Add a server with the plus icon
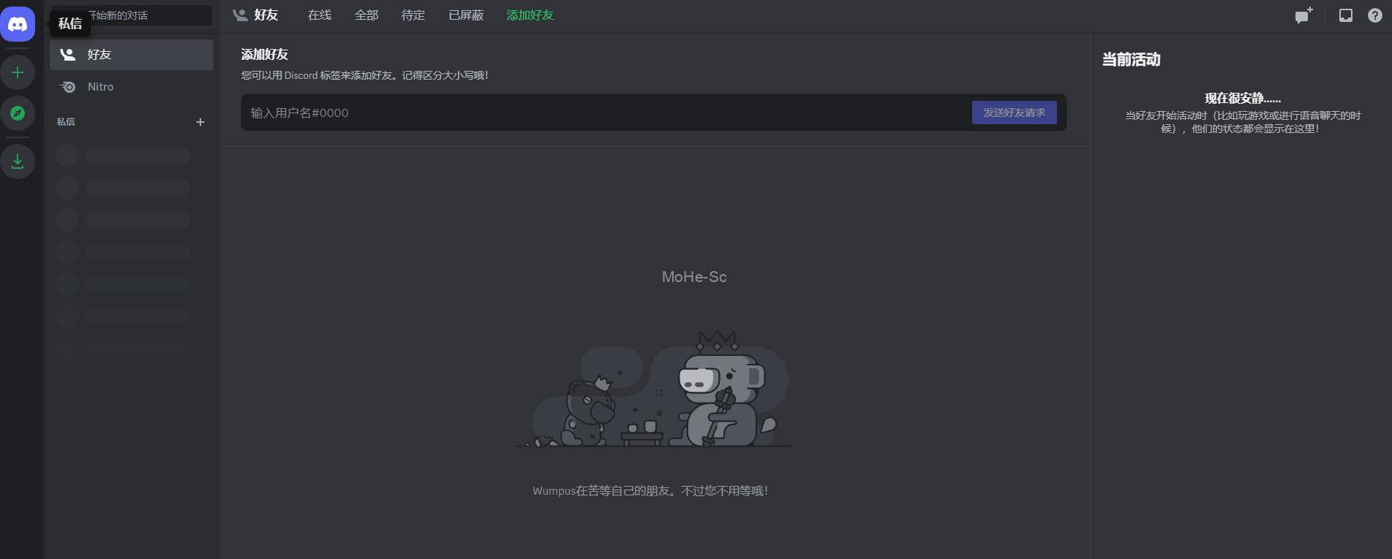 click(x=18, y=72)
